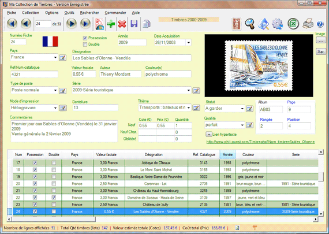
Task: Toggle Possession checkbox in row 20
Action: click(x=35, y=184)
